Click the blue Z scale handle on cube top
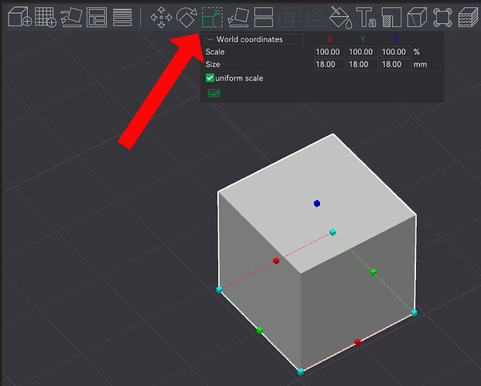Image resolution: width=481 pixels, height=386 pixels. tap(317, 203)
